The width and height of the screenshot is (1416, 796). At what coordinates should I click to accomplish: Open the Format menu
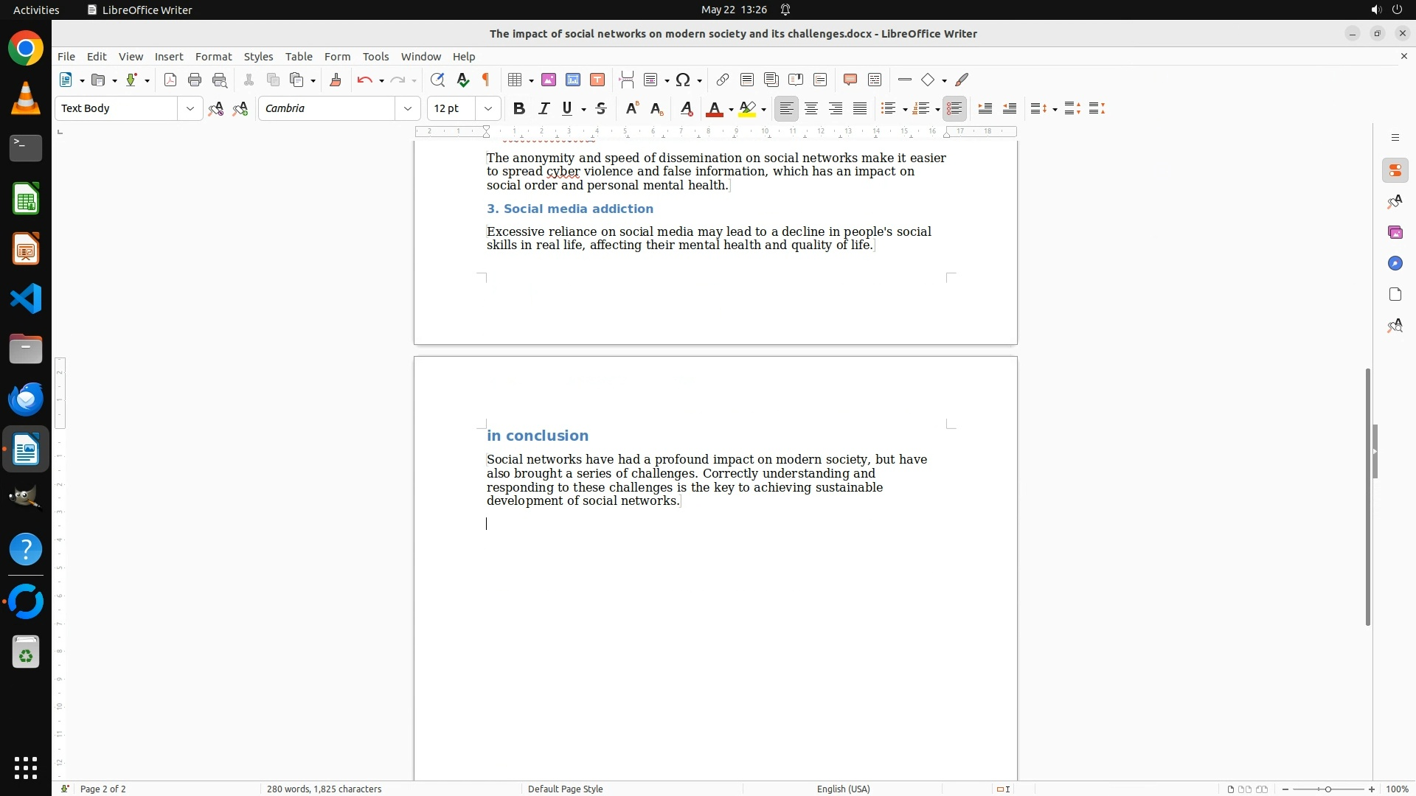point(213,56)
